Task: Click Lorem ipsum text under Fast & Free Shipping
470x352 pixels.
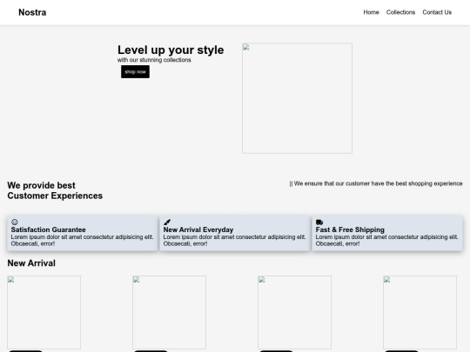Action: point(386,241)
